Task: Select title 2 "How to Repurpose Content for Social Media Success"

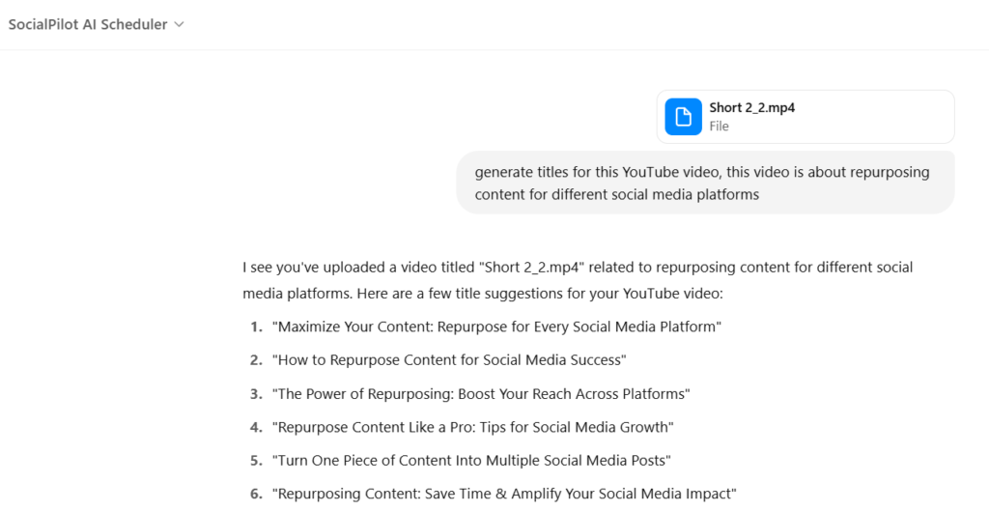Action: tap(449, 360)
